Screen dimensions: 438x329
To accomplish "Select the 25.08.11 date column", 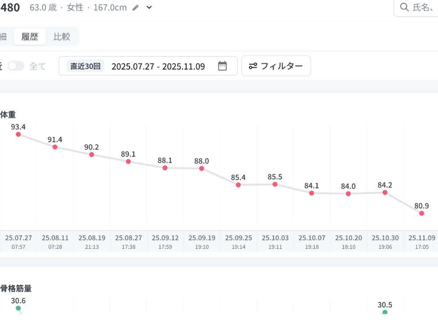I will [55, 241].
